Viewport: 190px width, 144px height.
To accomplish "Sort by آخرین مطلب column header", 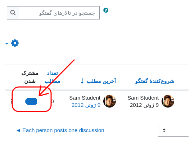I will (101, 81).
